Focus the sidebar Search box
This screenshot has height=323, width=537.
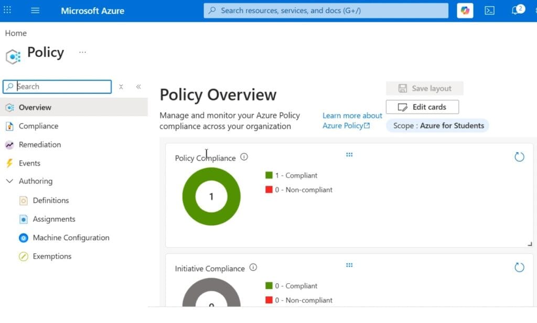[x=57, y=87]
